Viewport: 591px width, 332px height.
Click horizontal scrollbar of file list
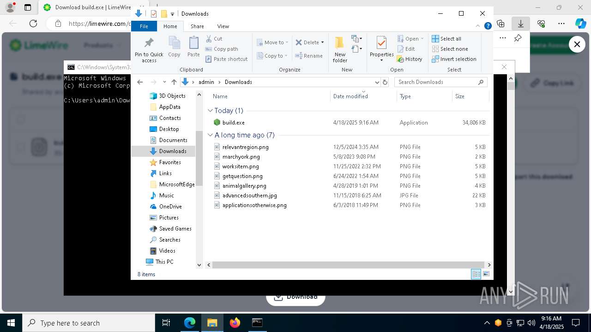point(349,265)
